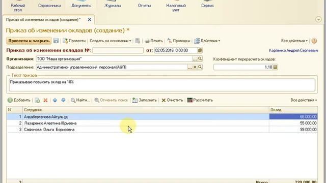Screen dimensions: 326x183
Task: Click the save diskette icon
Action: pos(56,41)
